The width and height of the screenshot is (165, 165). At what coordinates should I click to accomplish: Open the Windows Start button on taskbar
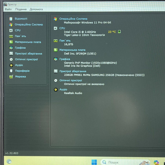click(x=94, y=162)
